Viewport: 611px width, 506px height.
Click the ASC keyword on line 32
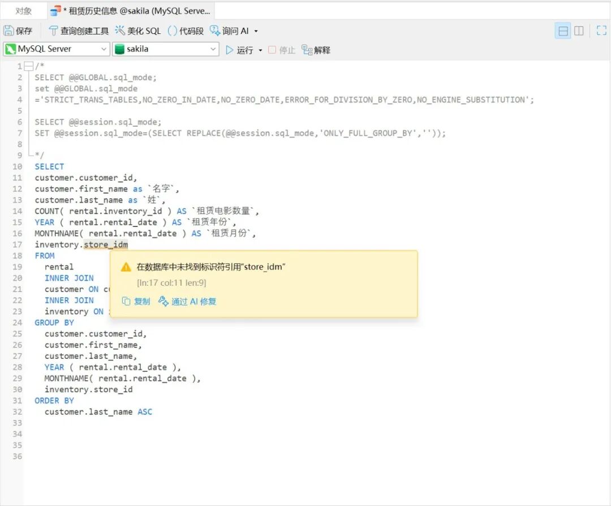pos(145,412)
